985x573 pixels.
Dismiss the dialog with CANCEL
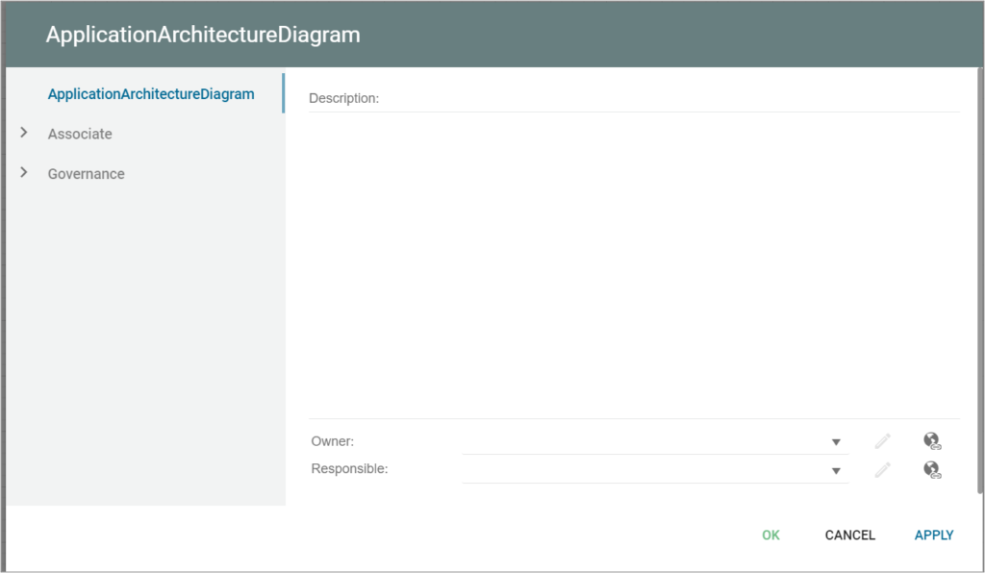click(x=849, y=535)
